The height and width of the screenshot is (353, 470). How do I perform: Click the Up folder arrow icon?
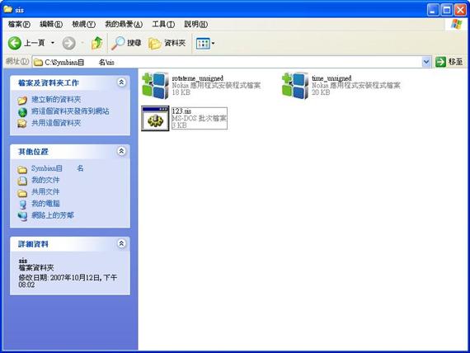pos(96,43)
